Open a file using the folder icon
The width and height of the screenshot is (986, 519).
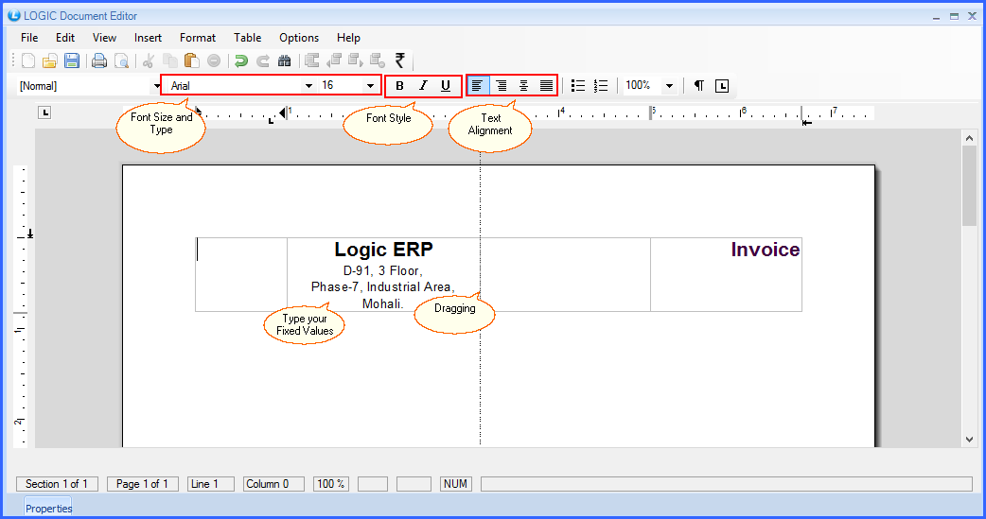pos(49,61)
